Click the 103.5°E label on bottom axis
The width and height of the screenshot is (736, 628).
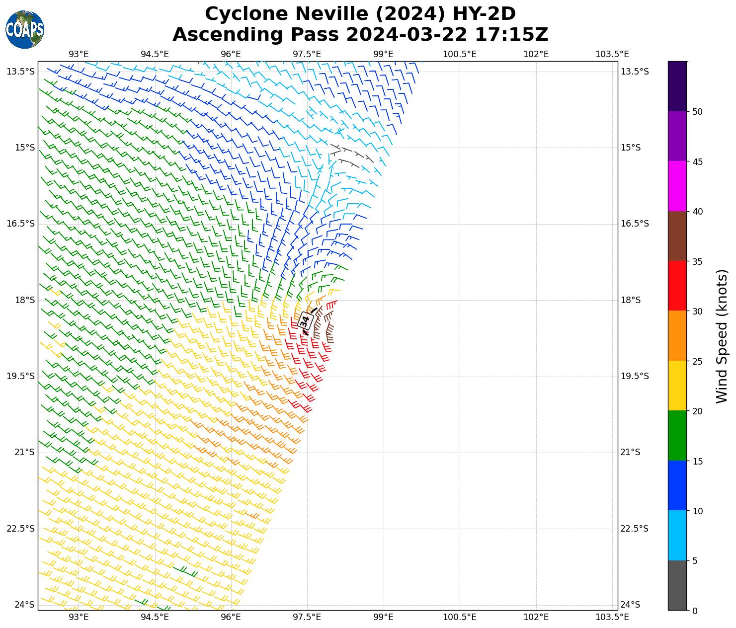pyautogui.click(x=612, y=617)
